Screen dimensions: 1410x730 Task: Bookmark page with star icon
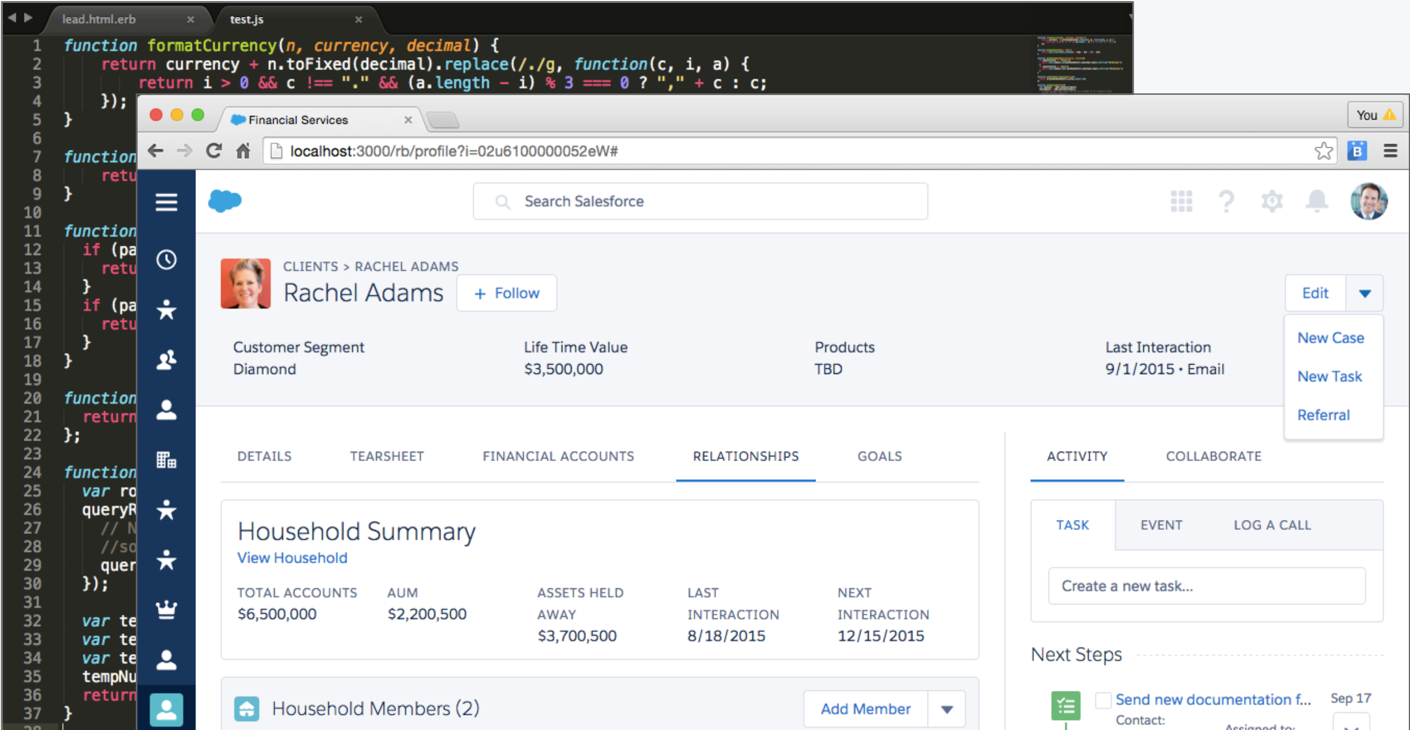[x=1323, y=151]
